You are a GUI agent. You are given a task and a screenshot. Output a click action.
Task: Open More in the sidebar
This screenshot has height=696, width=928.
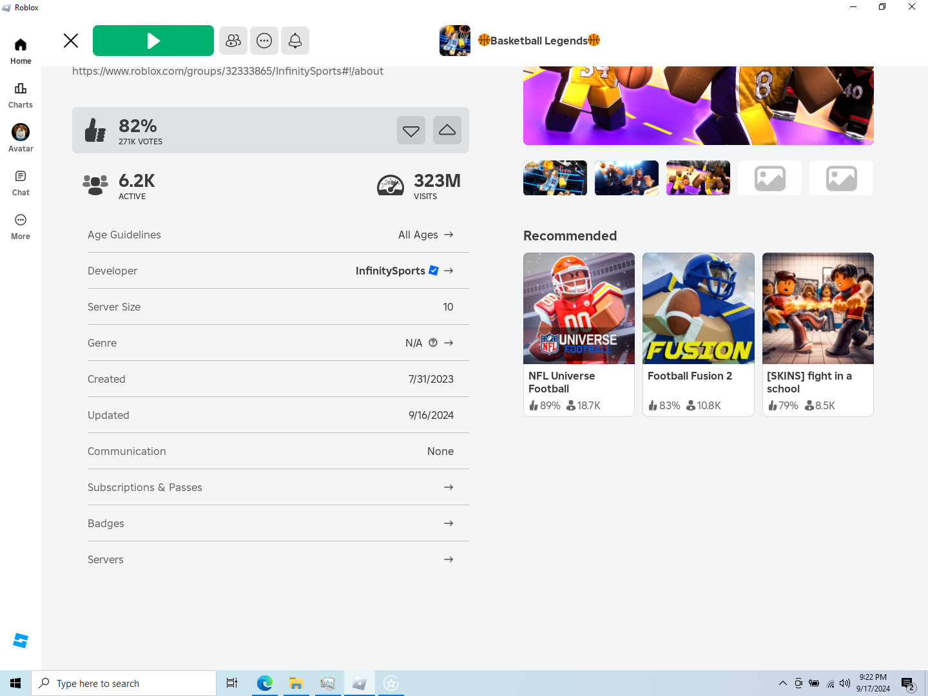pyautogui.click(x=21, y=226)
